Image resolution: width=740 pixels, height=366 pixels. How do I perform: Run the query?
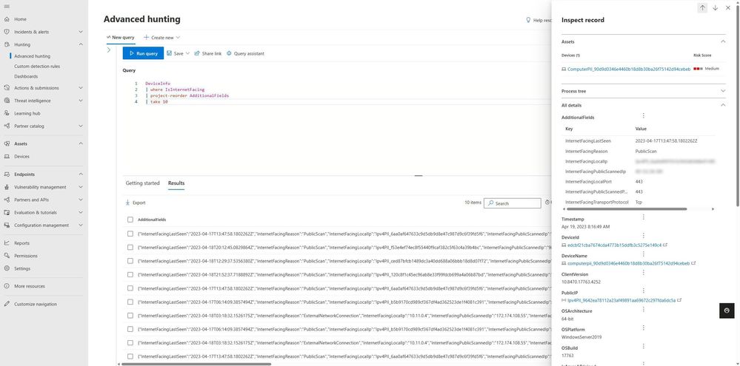143,53
